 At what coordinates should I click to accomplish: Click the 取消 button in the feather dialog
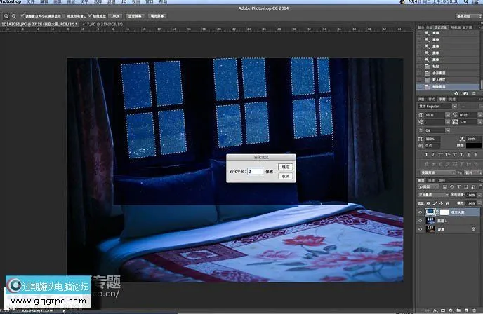(x=284, y=176)
